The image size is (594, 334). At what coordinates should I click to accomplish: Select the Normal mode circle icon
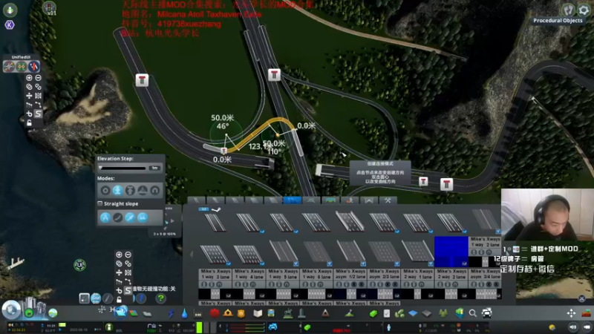point(105,190)
